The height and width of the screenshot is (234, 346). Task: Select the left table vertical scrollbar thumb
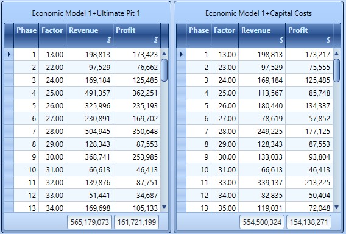point(164,70)
